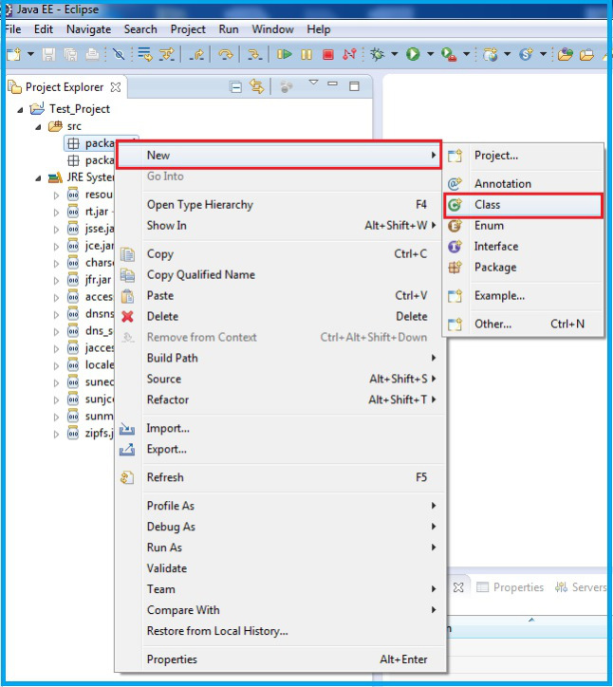
Task: Open the Run dropdown arrow
Action: [430, 54]
